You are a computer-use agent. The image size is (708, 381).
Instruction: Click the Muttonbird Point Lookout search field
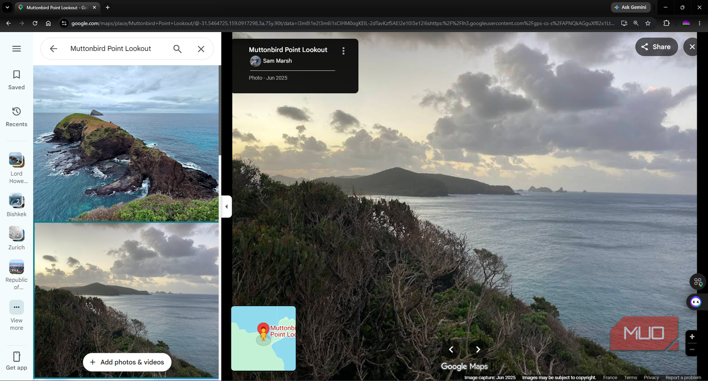tap(111, 49)
